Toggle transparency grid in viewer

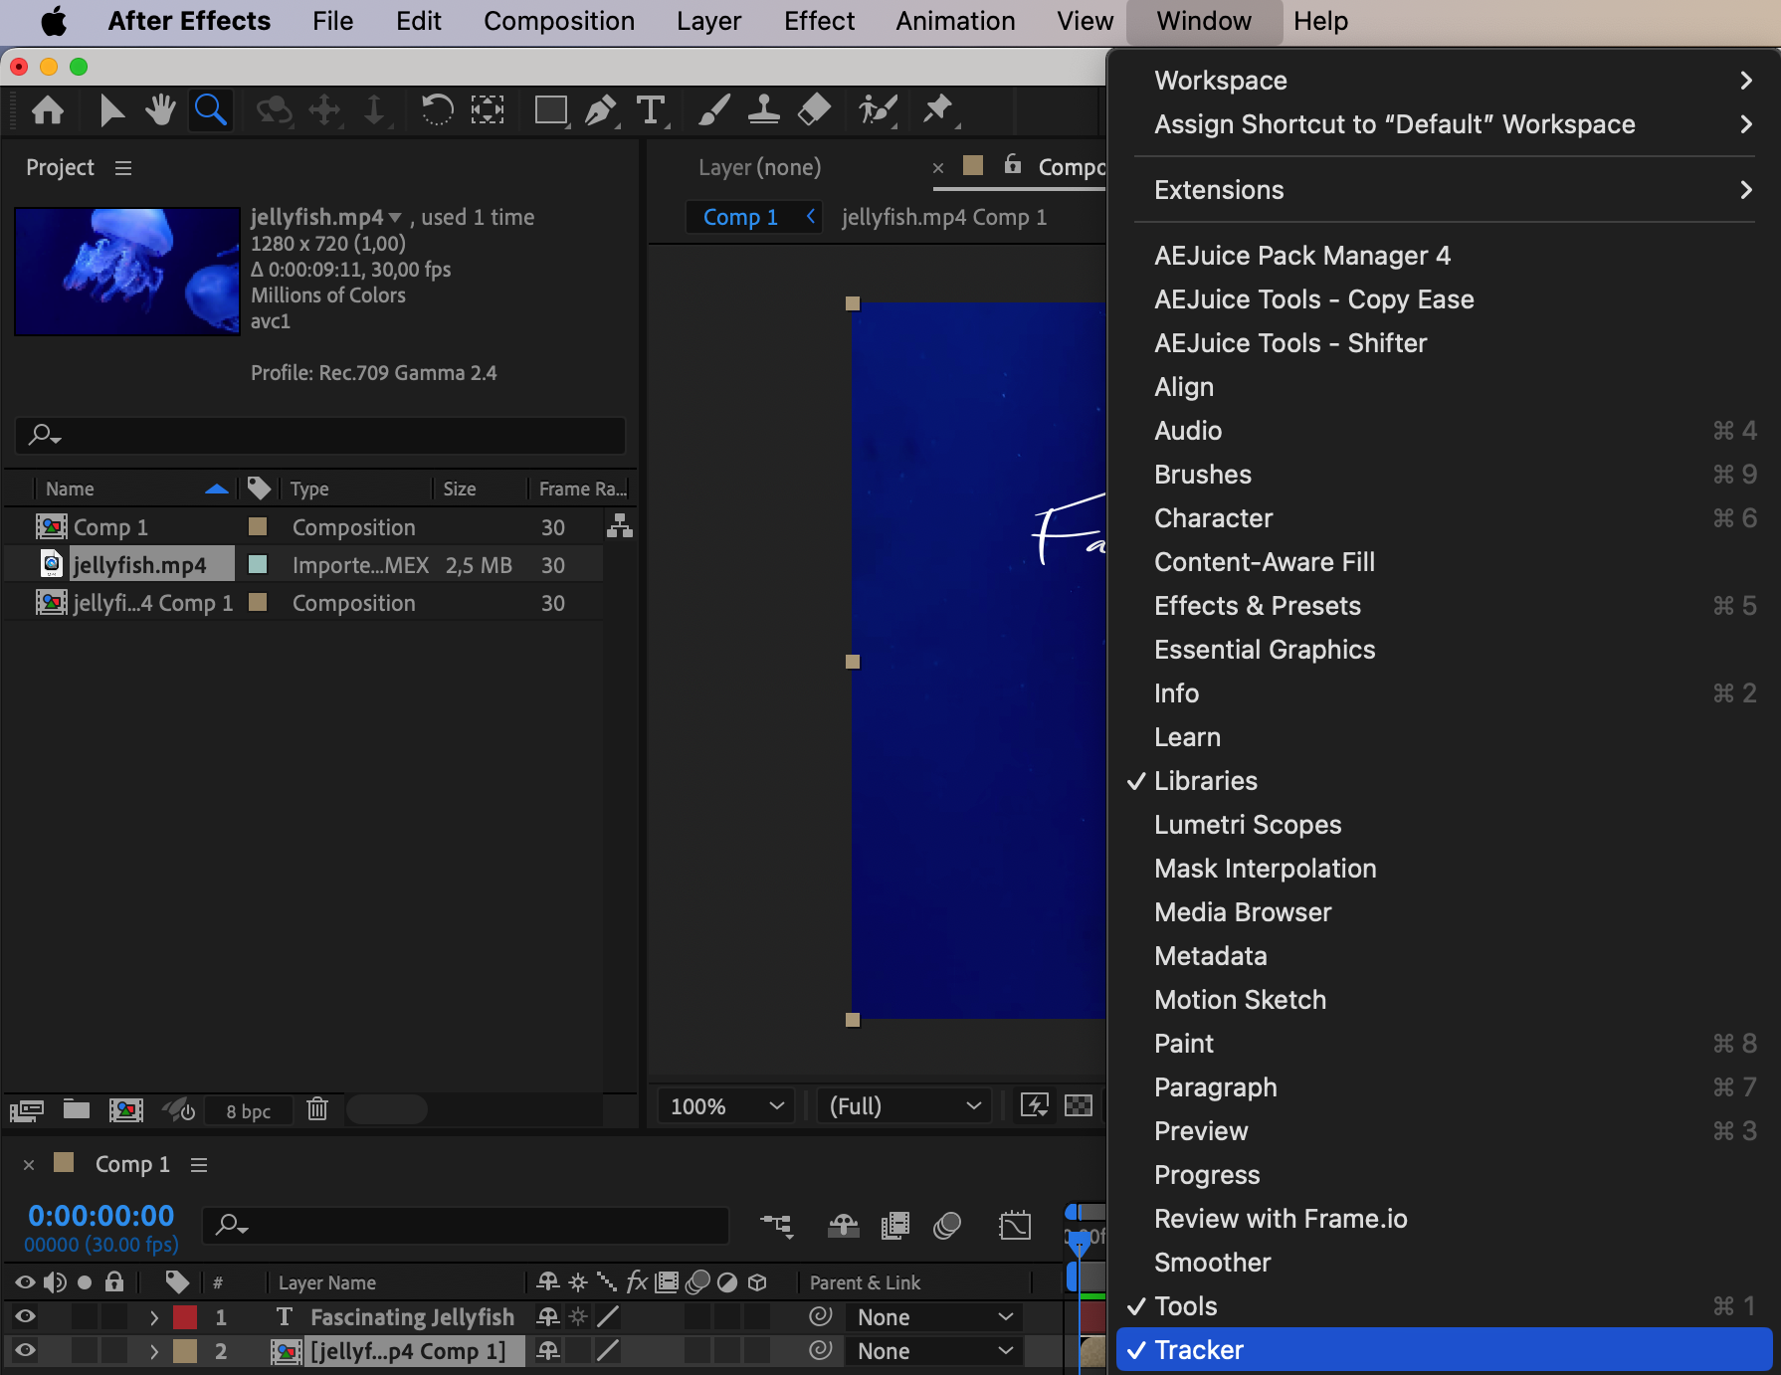(x=1079, y=1106)
